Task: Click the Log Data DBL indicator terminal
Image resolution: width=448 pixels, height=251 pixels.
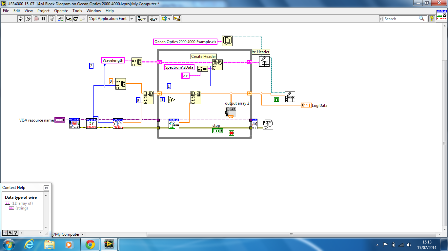Action: [x=306, y=105]
